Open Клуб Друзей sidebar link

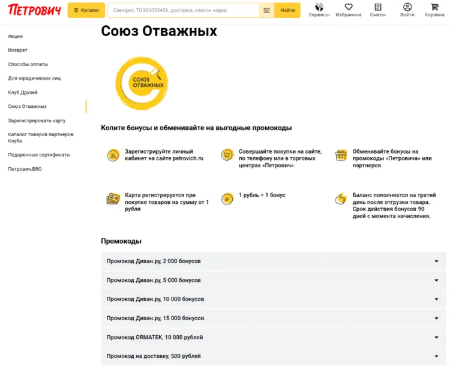pyautogui.click(x=23, y=92)
